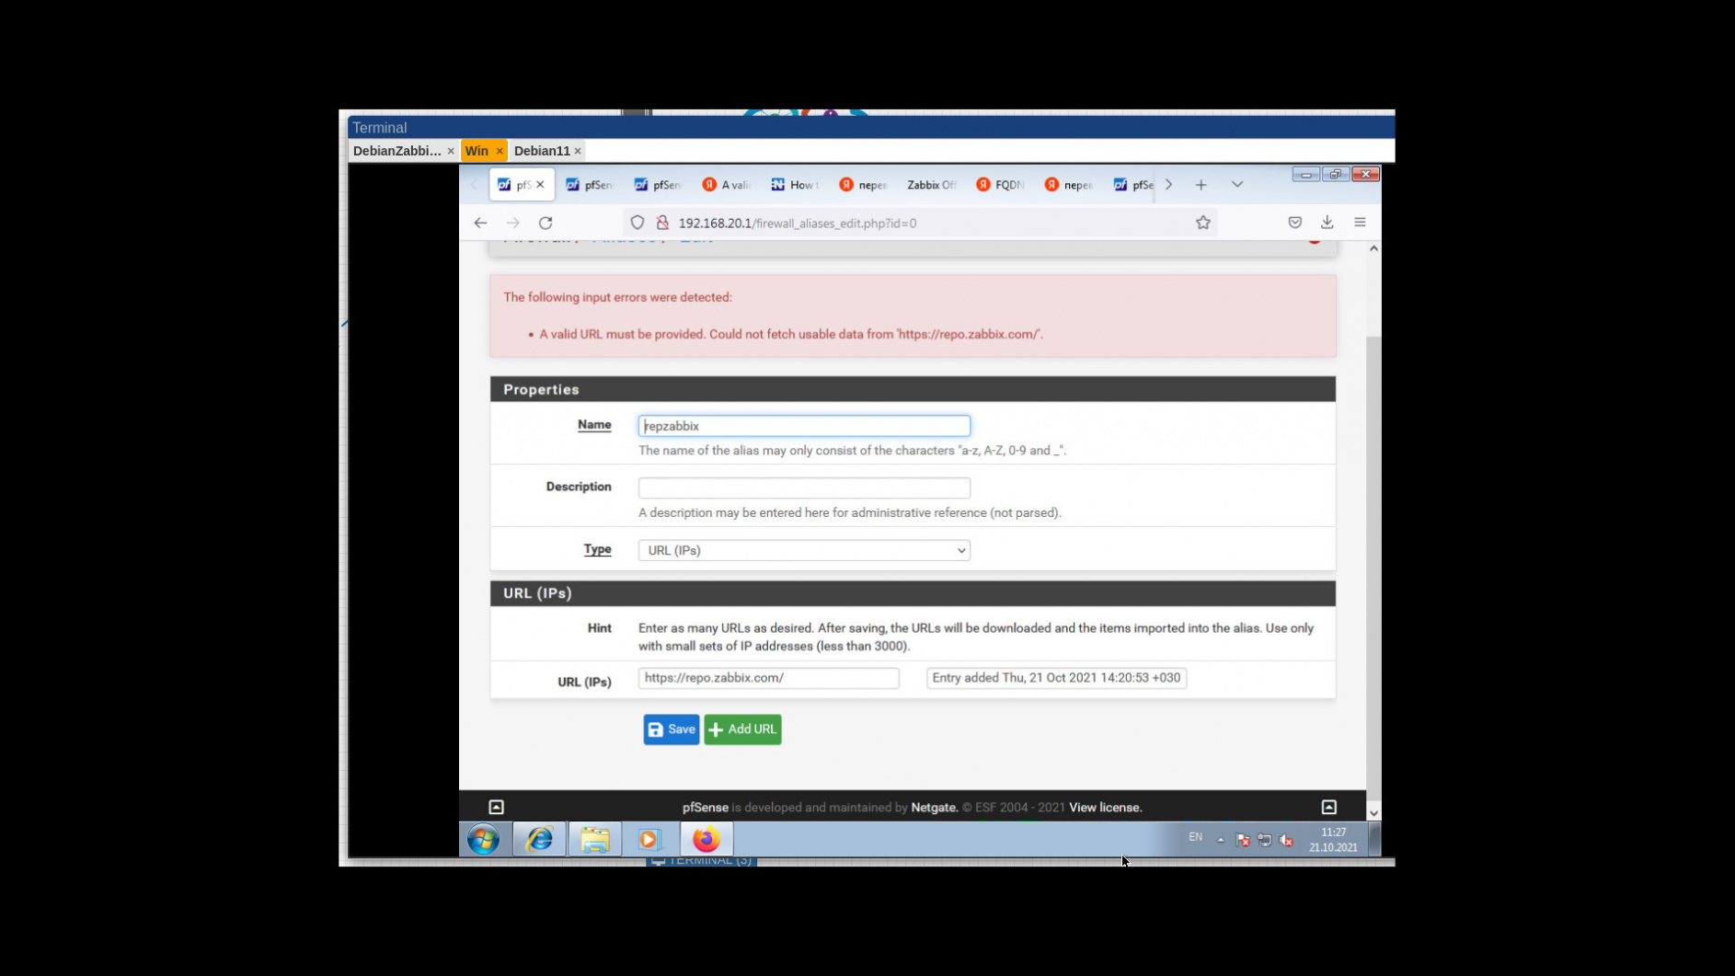Open Firefox from the taskbar
This screenshot has height=976, width=1735.
(x=706, y=838)
